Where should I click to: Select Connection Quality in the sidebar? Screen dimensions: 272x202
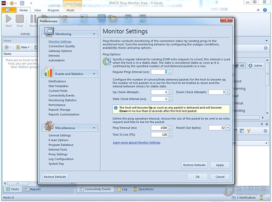(62, 46)
